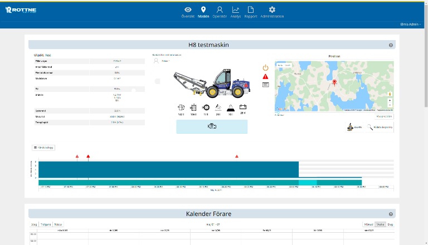Switch calendar to Månad view
Viewport: 428px width, 245px height.
(x=368, y=224)
